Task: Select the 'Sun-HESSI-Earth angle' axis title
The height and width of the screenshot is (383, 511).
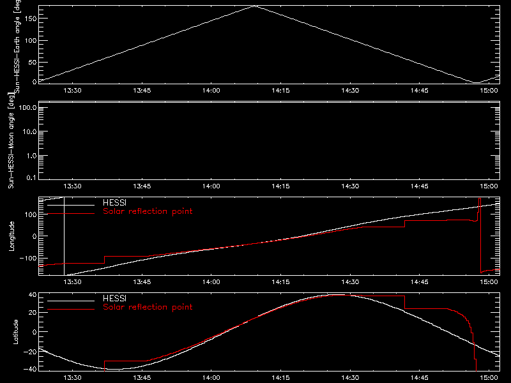Action: (x=17, y=45)
